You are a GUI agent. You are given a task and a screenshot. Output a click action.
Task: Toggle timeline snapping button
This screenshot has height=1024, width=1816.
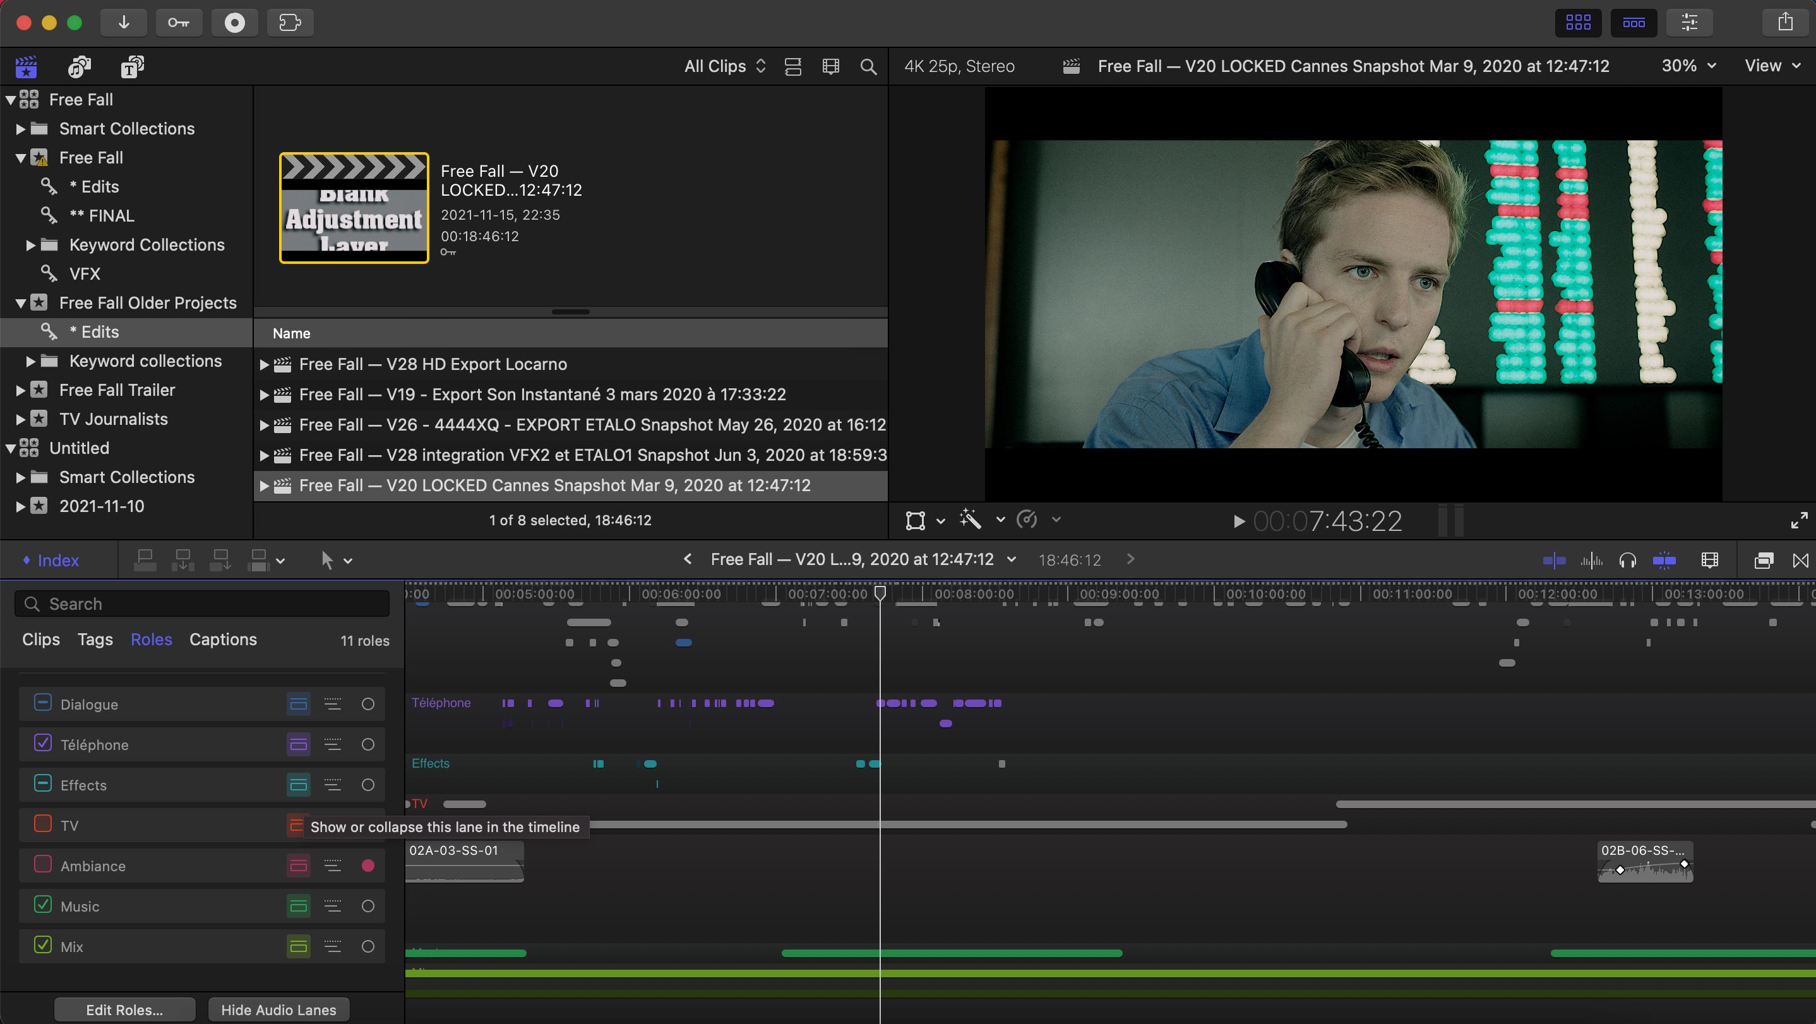(1664, 560)
